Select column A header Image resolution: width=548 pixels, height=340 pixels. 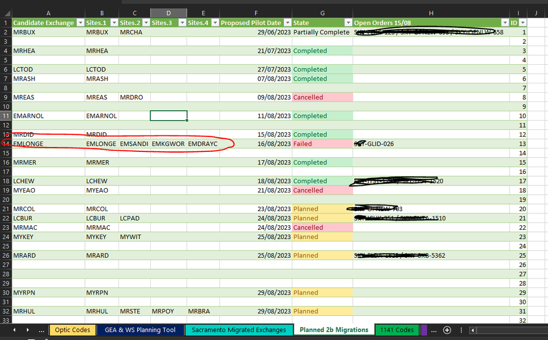point(48,13)
